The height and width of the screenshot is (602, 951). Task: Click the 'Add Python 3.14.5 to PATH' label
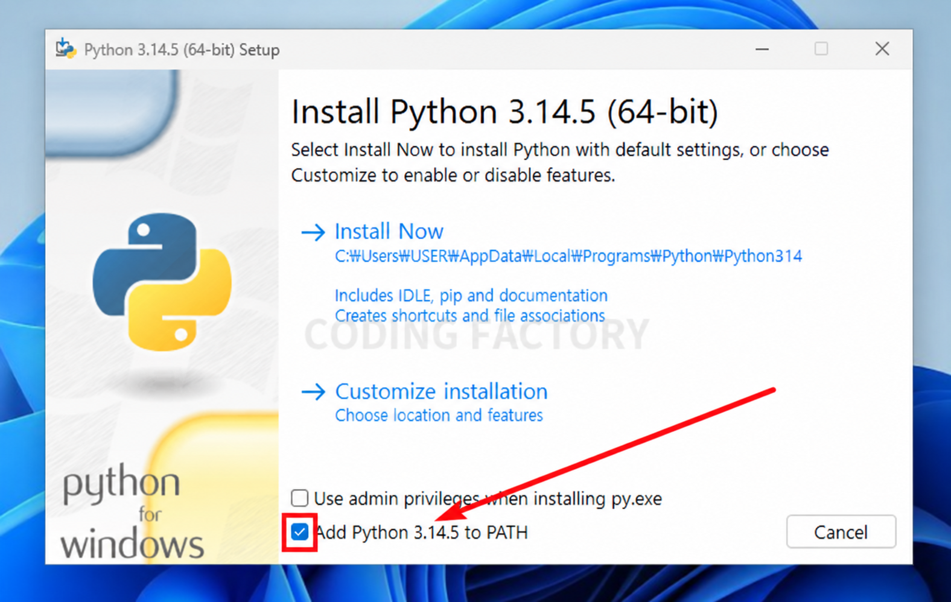(422, 533)
